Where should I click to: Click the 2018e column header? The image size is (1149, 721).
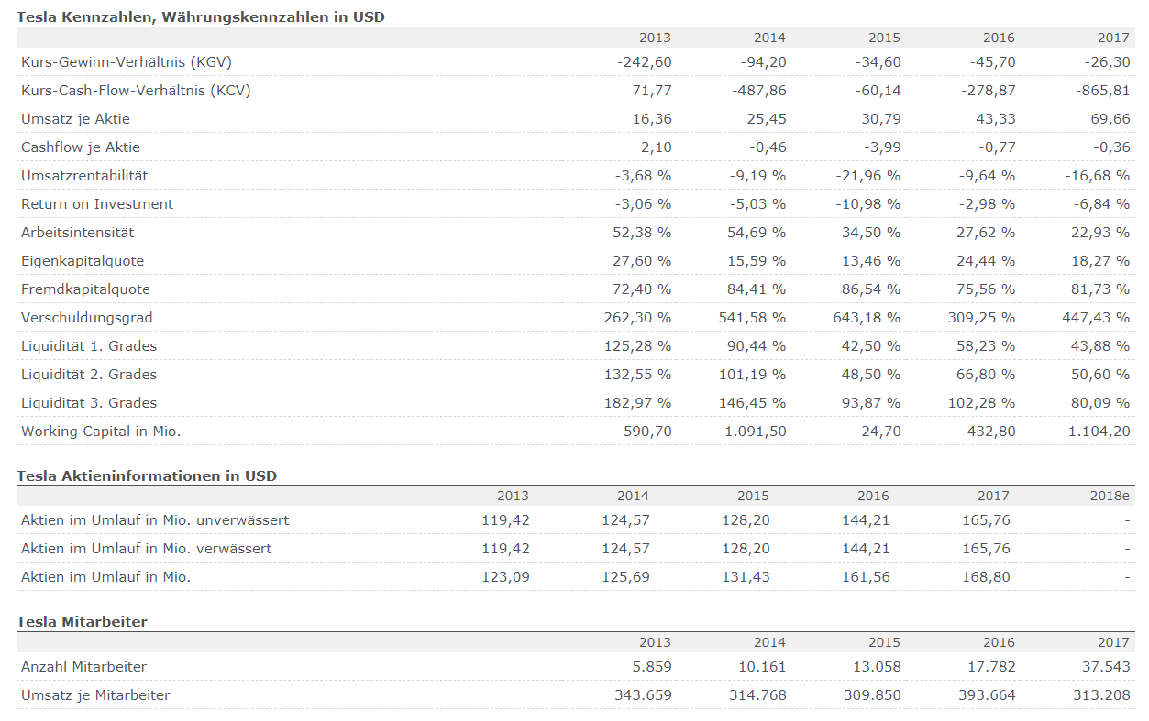pos(1112,496)
